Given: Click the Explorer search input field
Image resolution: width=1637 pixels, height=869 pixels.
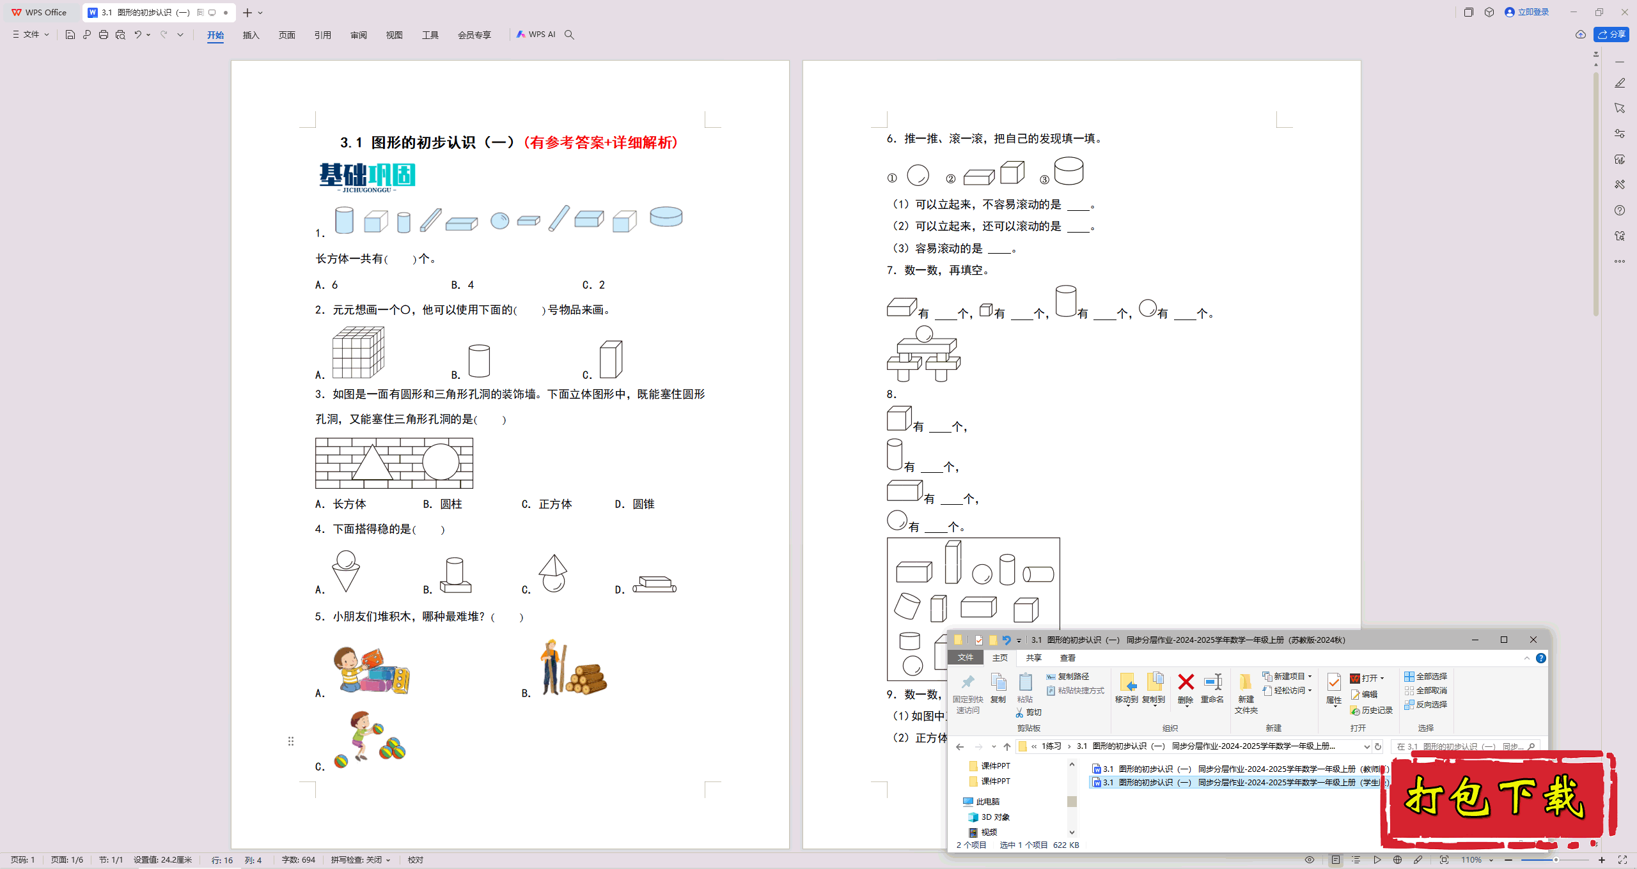Looking at the screenshot, I should coord(1464,746).
